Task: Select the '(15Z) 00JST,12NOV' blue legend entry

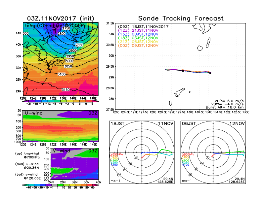Action: click(x=138, y=34)
